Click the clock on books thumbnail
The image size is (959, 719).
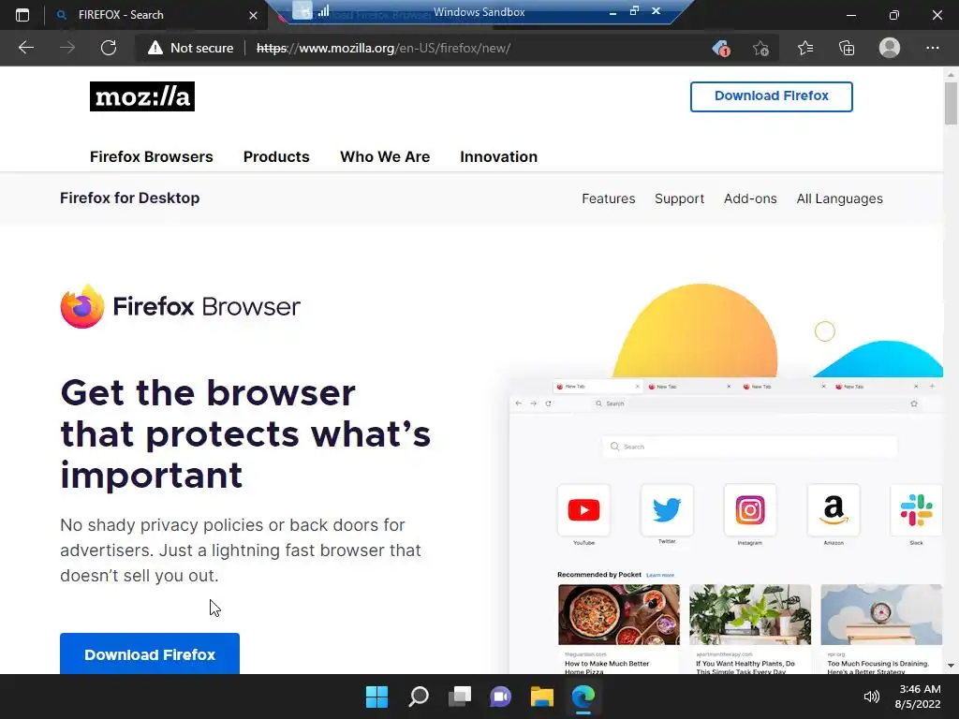[881, 614]
